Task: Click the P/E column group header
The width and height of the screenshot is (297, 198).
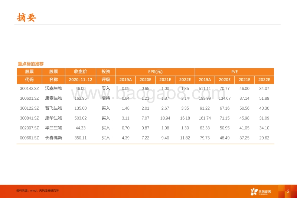Action: click(235, 72)
